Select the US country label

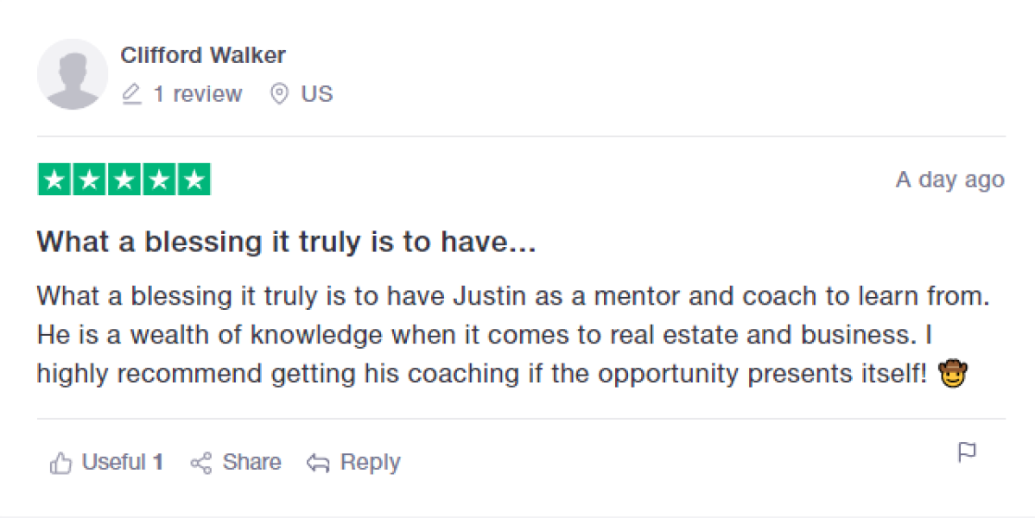click(x=316, y=94)
